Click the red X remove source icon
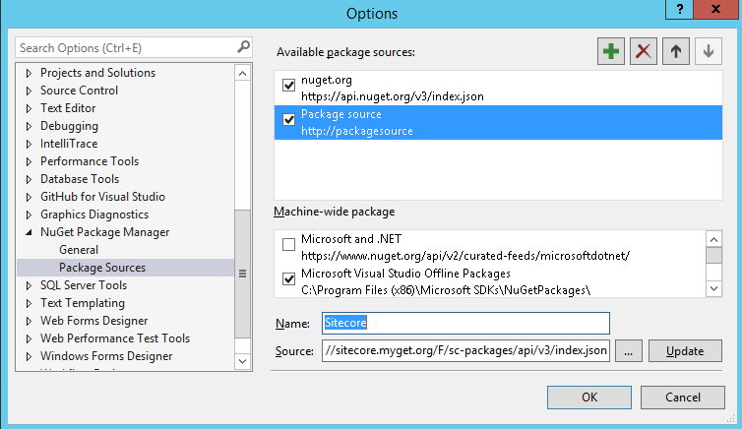742x429 pixels. [x=643, y=52]
